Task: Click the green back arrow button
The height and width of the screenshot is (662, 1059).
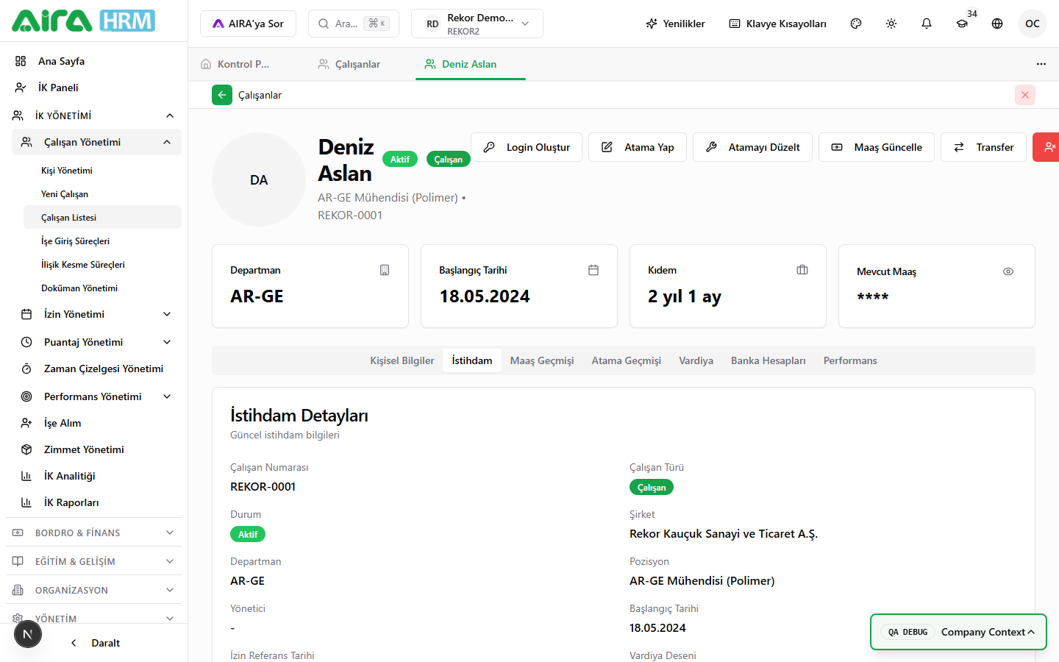Action: pyautogui.click(x=222, y=95)
